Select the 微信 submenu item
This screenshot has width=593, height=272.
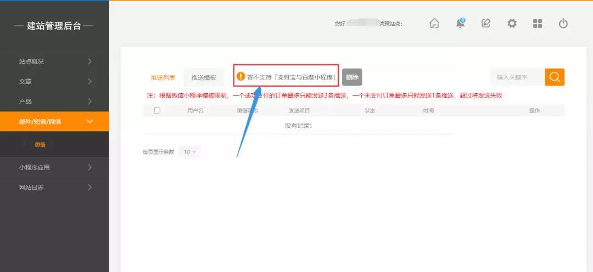pos(40,145)
